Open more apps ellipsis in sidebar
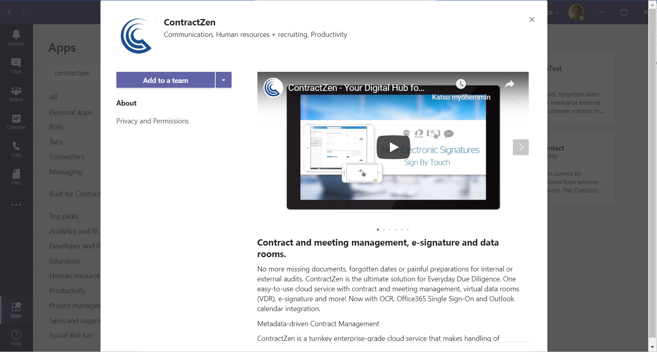Screen dimensions: 657x352 [x=16, y=205]
